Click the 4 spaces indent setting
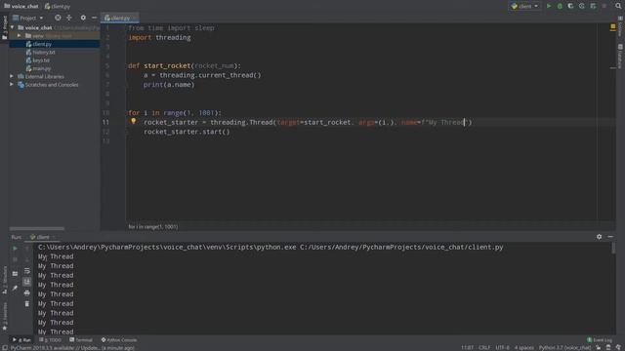This screenshot has height=351, width=625. coord(523,348)
